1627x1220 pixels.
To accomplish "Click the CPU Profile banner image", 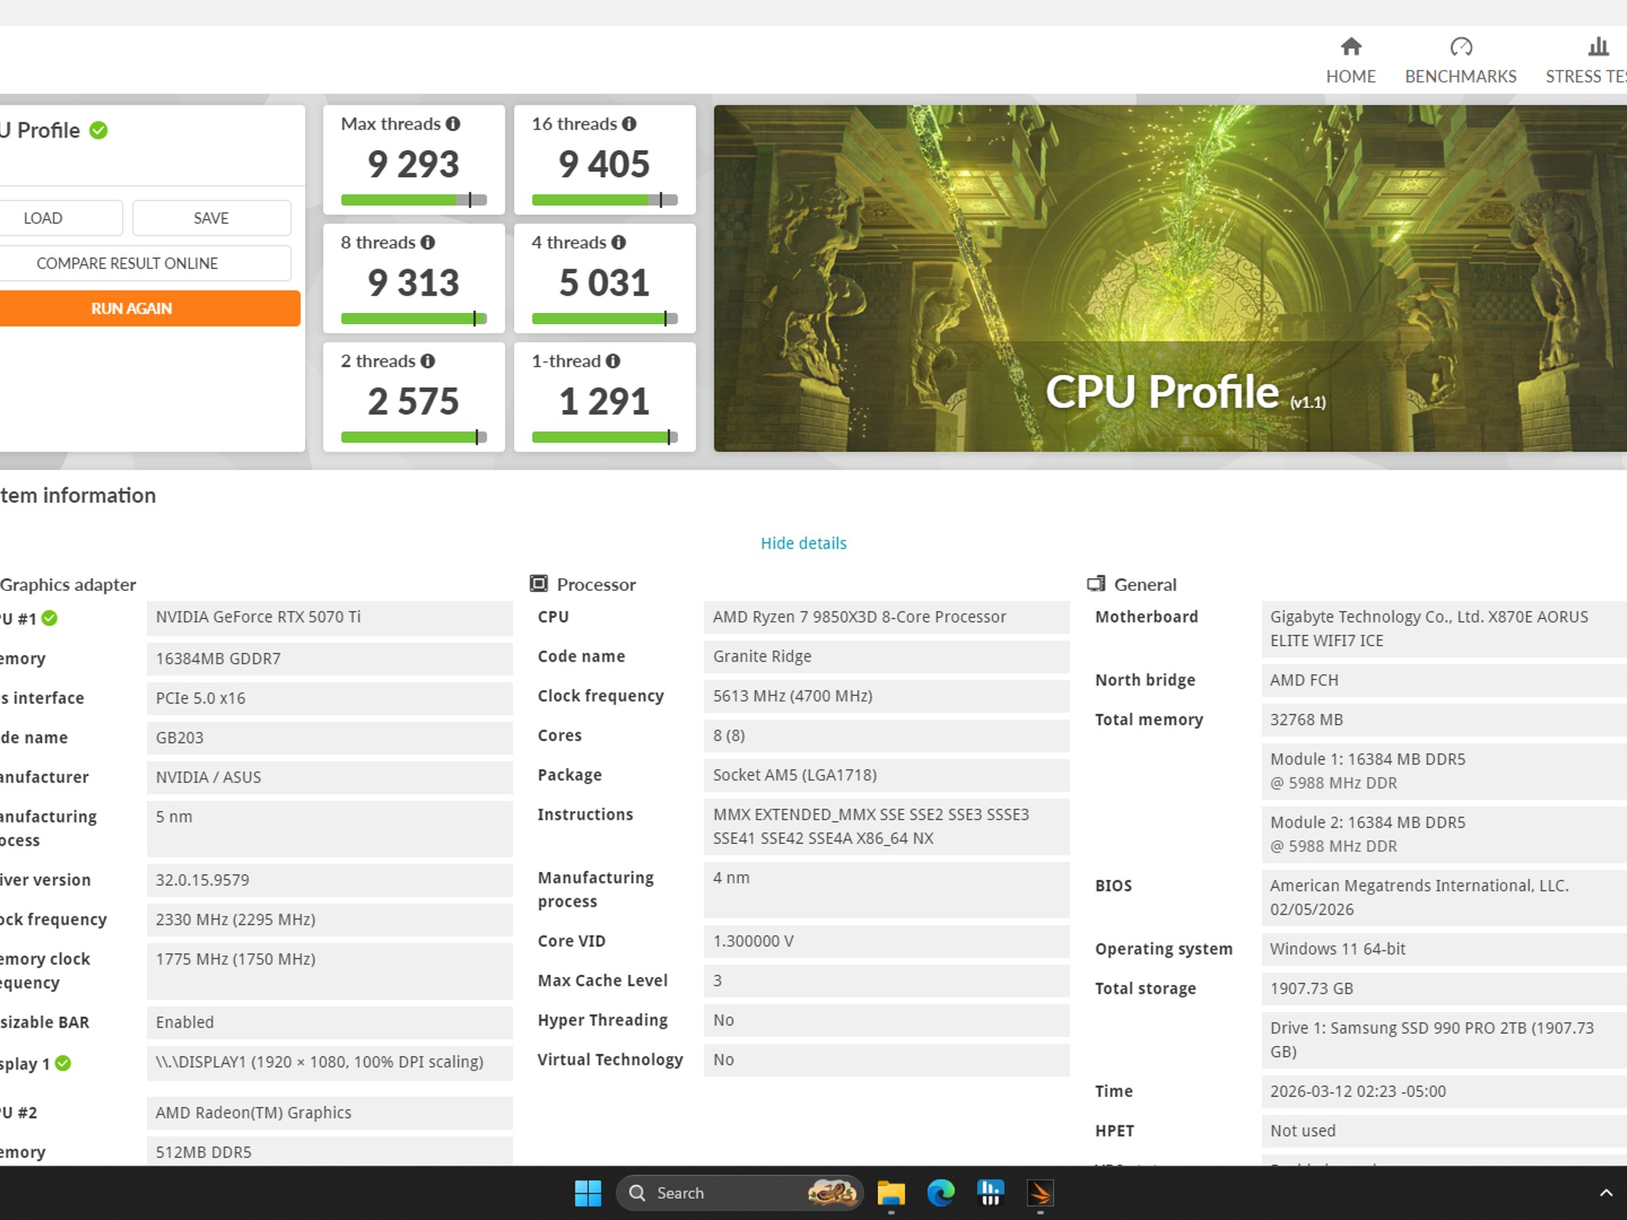I will pyautogui.click(x=1169, y=278).
